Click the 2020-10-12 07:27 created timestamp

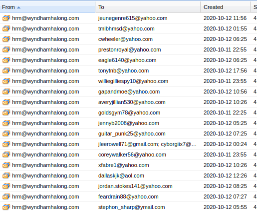[x=225, y=196]
